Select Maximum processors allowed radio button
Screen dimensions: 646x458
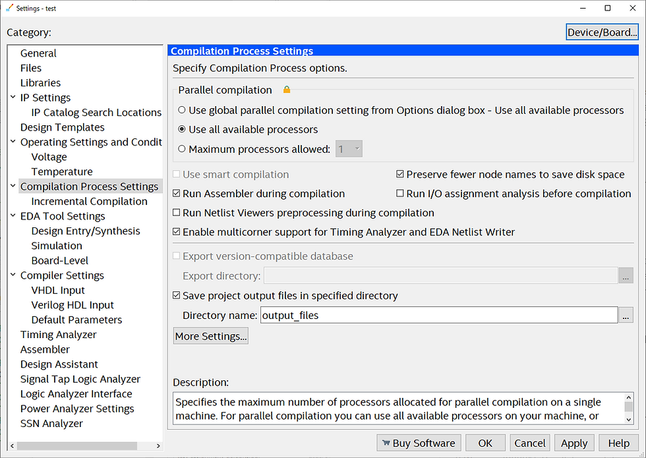click(182, 149)
